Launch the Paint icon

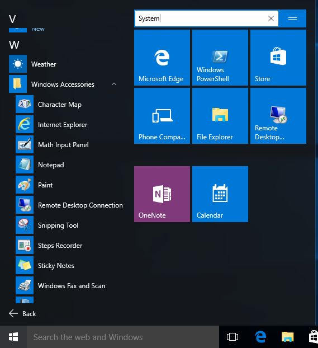click(25, 185)
